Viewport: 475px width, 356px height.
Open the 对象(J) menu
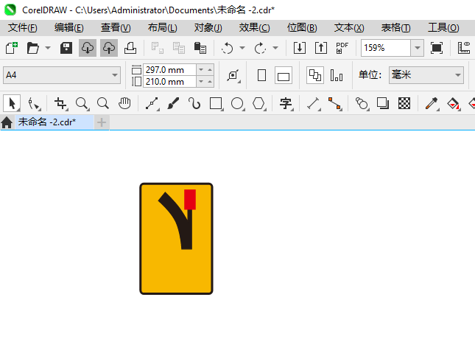[x=208, y=28]
